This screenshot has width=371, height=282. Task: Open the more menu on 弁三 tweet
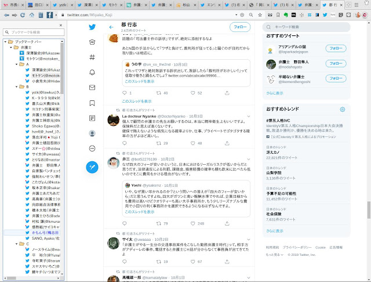249,159
